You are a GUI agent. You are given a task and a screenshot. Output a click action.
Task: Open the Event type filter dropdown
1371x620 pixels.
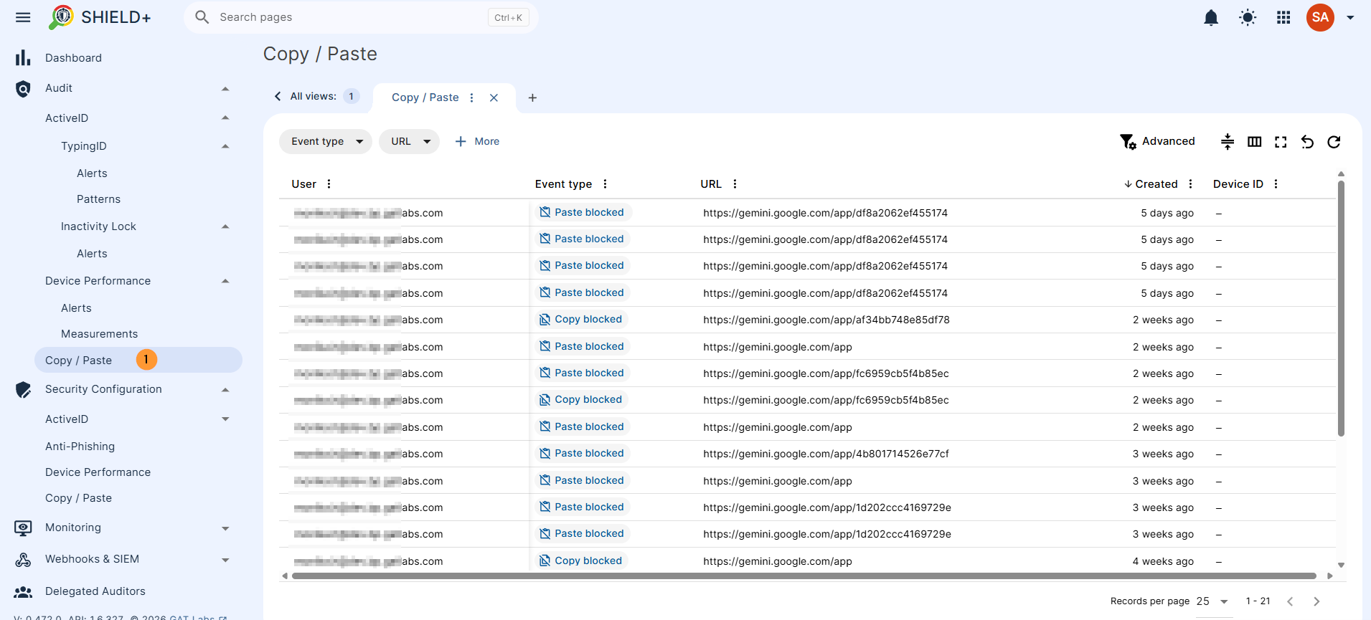[x=326, y=141]
